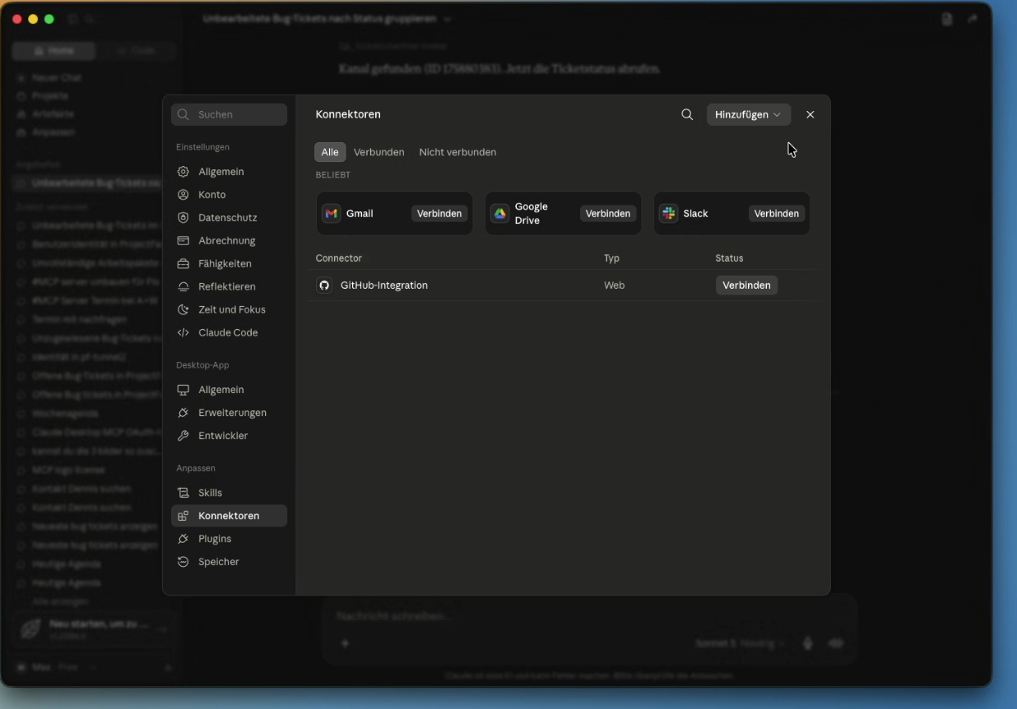
Task: Switch to the Nicht verbunden tab
Action: 457,152
